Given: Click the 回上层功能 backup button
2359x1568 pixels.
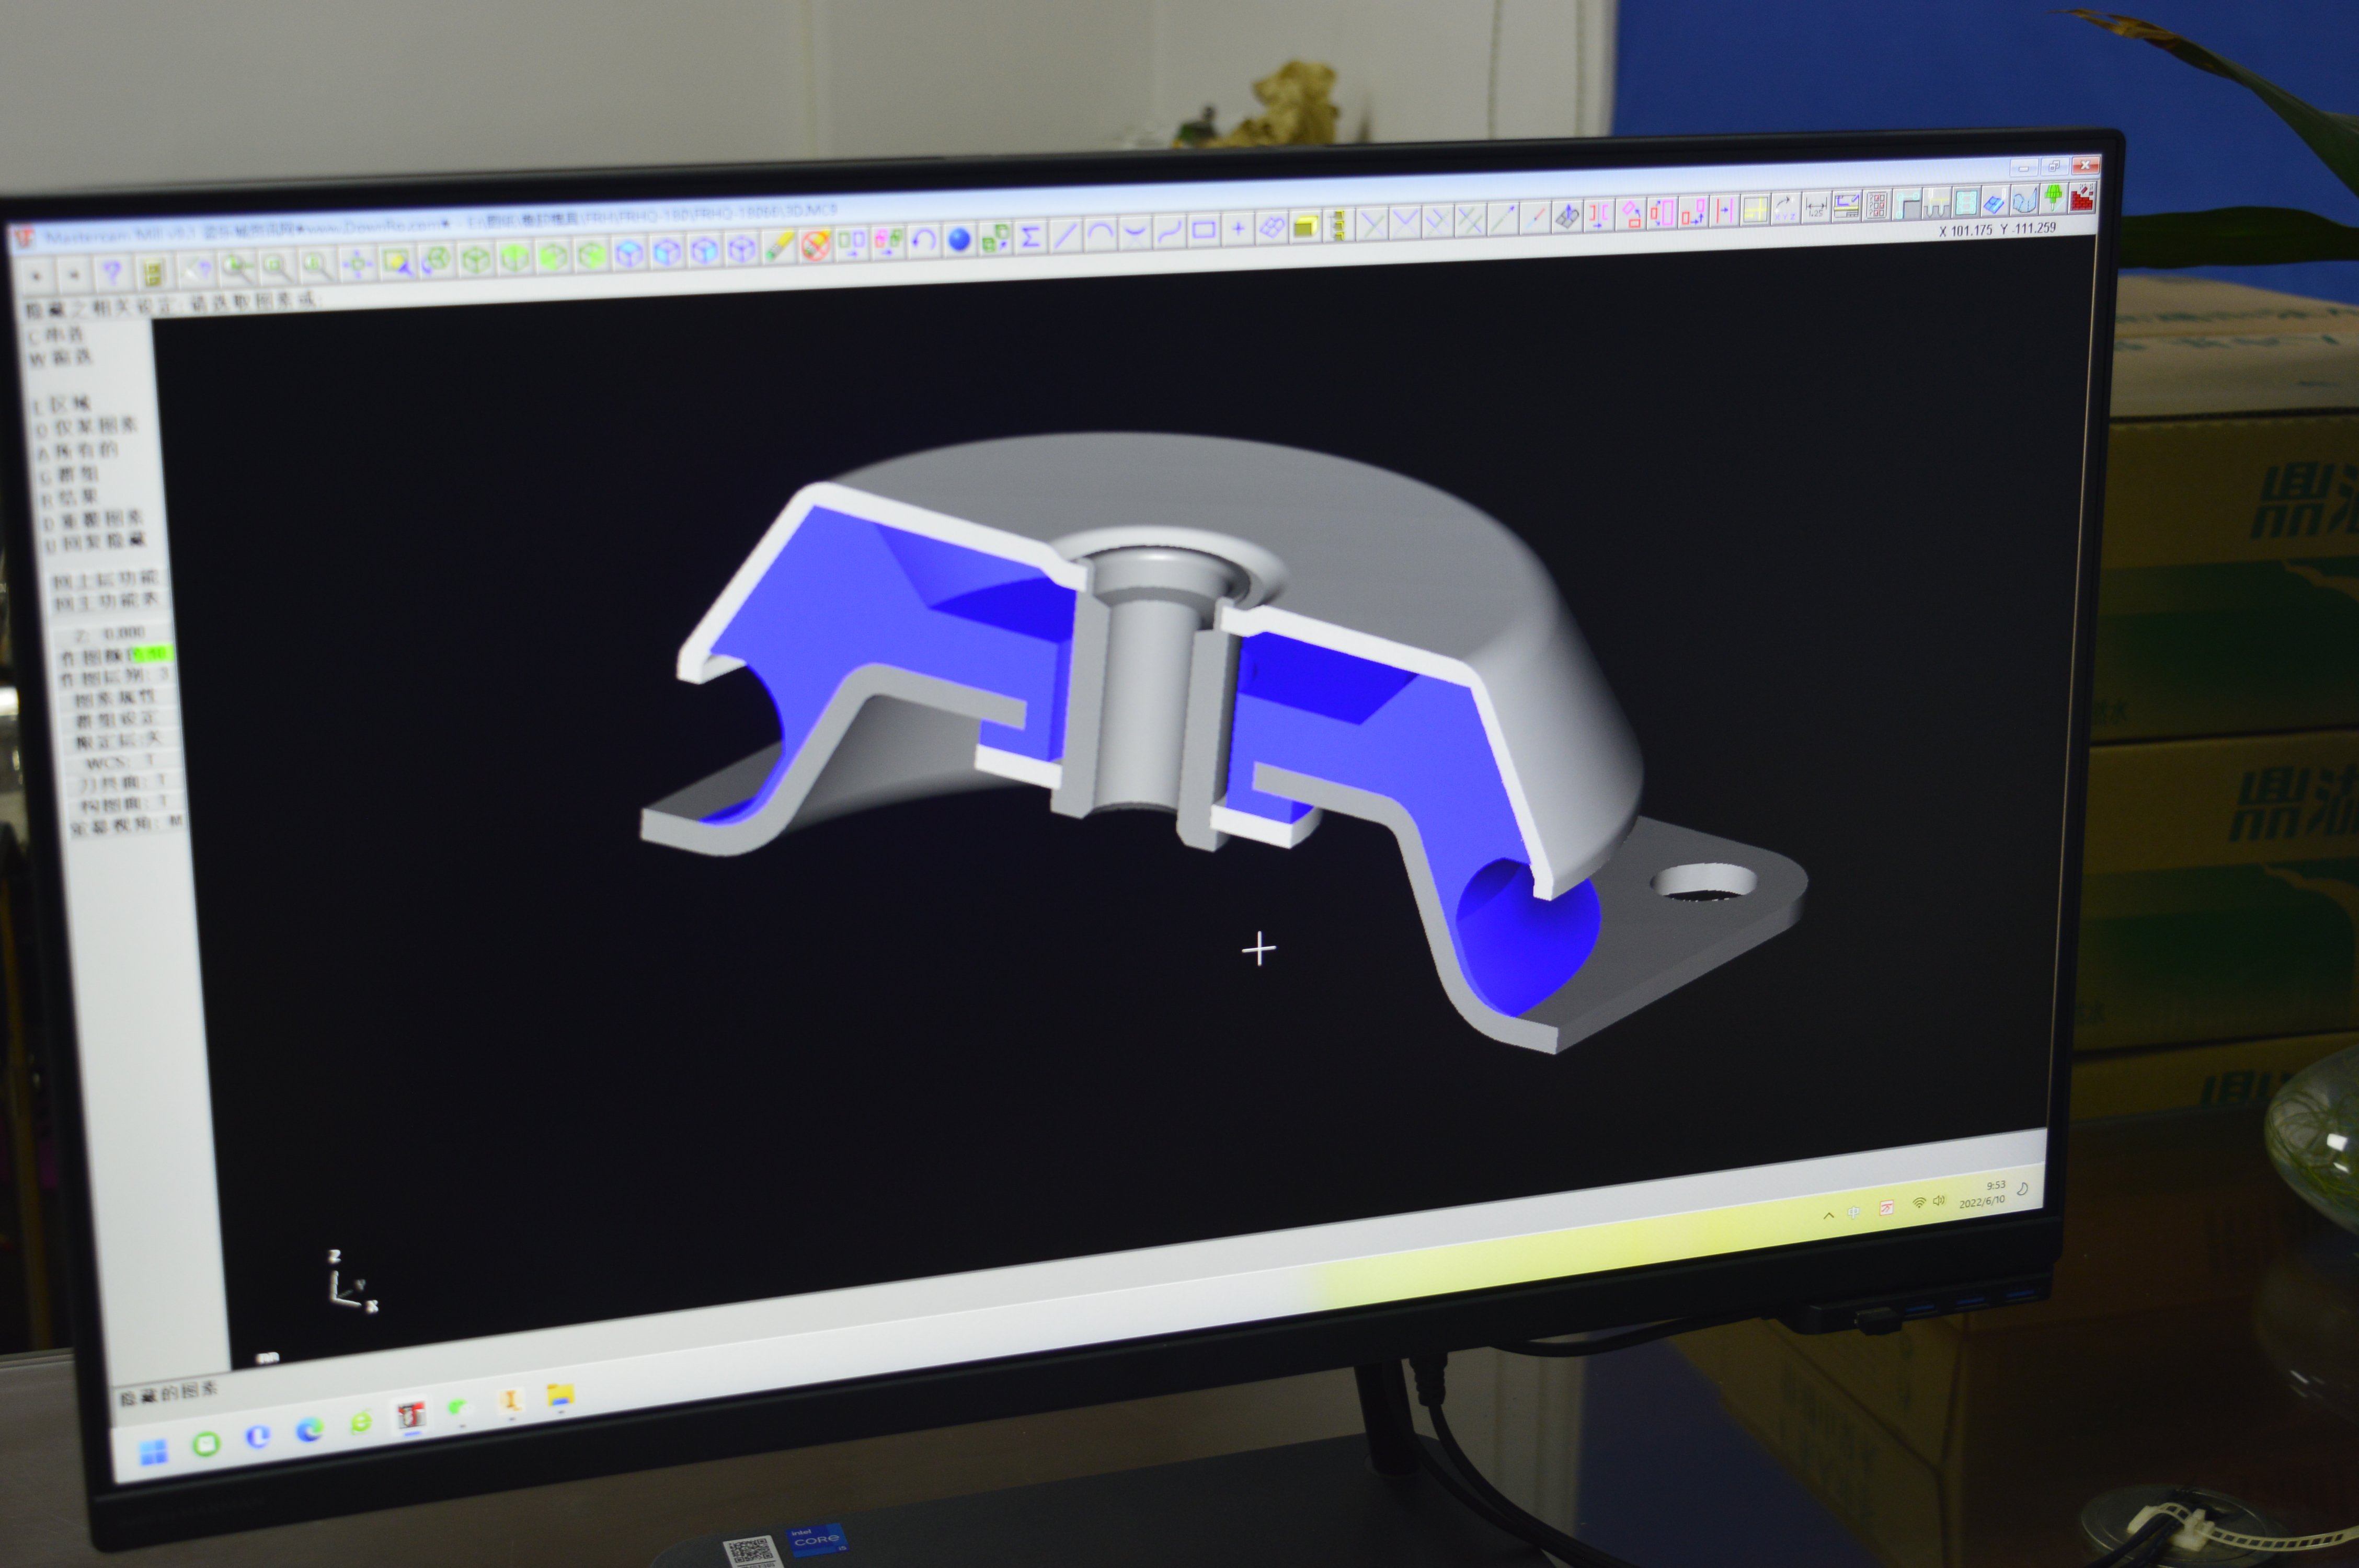Looking at the screenshot, I should click(106, 579).
